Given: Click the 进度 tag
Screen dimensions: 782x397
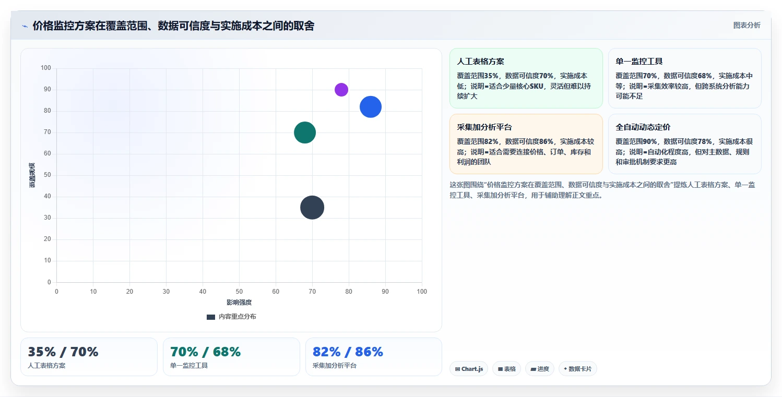Looking at the screenshot, I should click(x=540, y=369).
